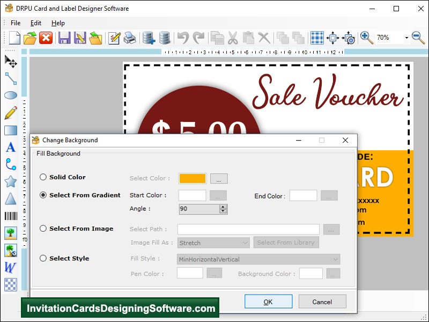Confirm with the OK button

pos(268,302)
